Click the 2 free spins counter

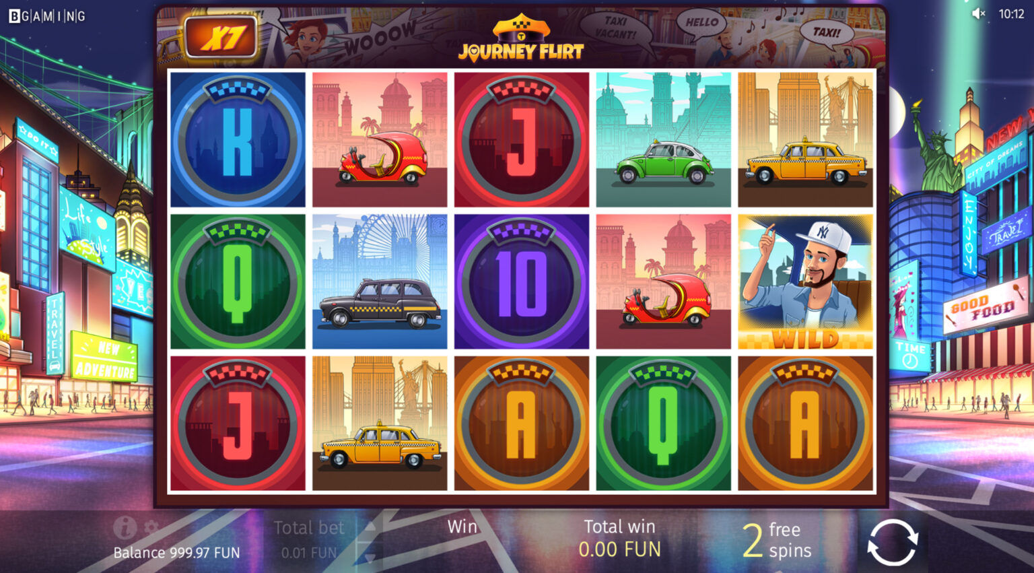tap(777, 541)
